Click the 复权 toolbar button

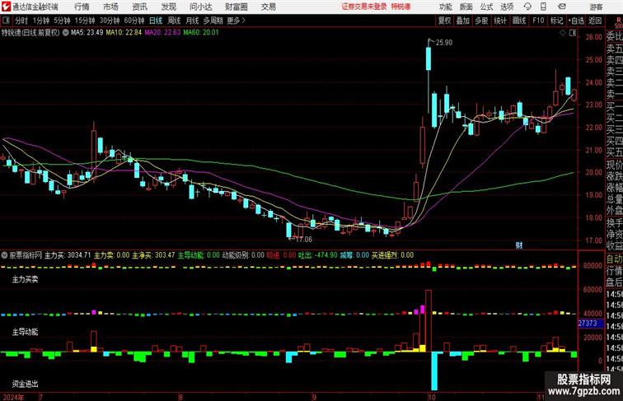coord(445,21)
